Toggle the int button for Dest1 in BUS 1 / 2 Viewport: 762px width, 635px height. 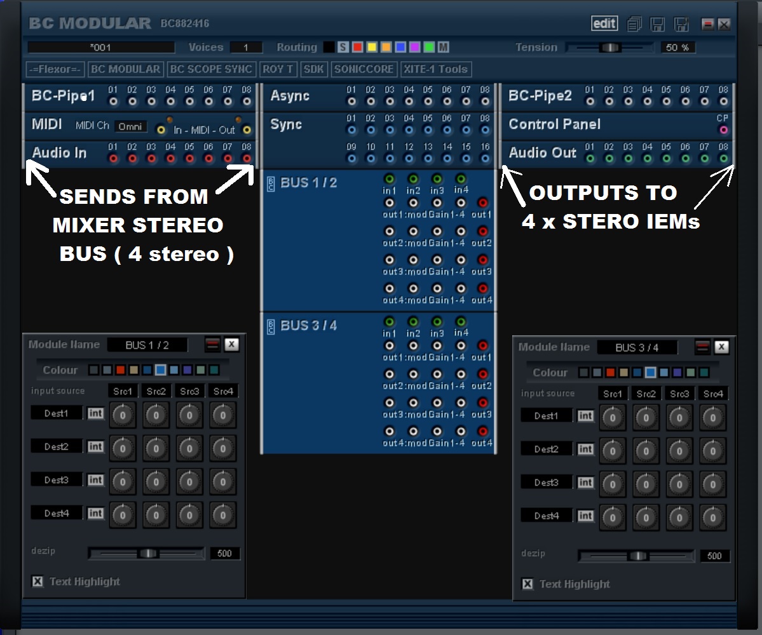pyautogui.click(x=95, y=413)
